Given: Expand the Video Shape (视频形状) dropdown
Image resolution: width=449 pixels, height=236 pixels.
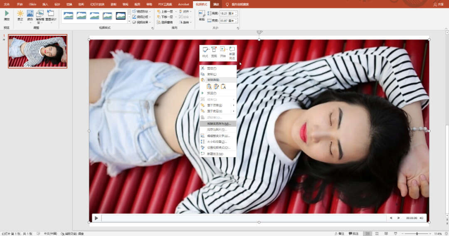Looking at the screenshot, I should [x=142, y=12].
